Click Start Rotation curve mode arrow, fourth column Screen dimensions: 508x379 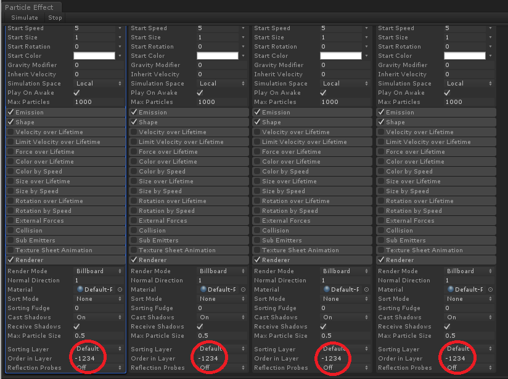491,46
